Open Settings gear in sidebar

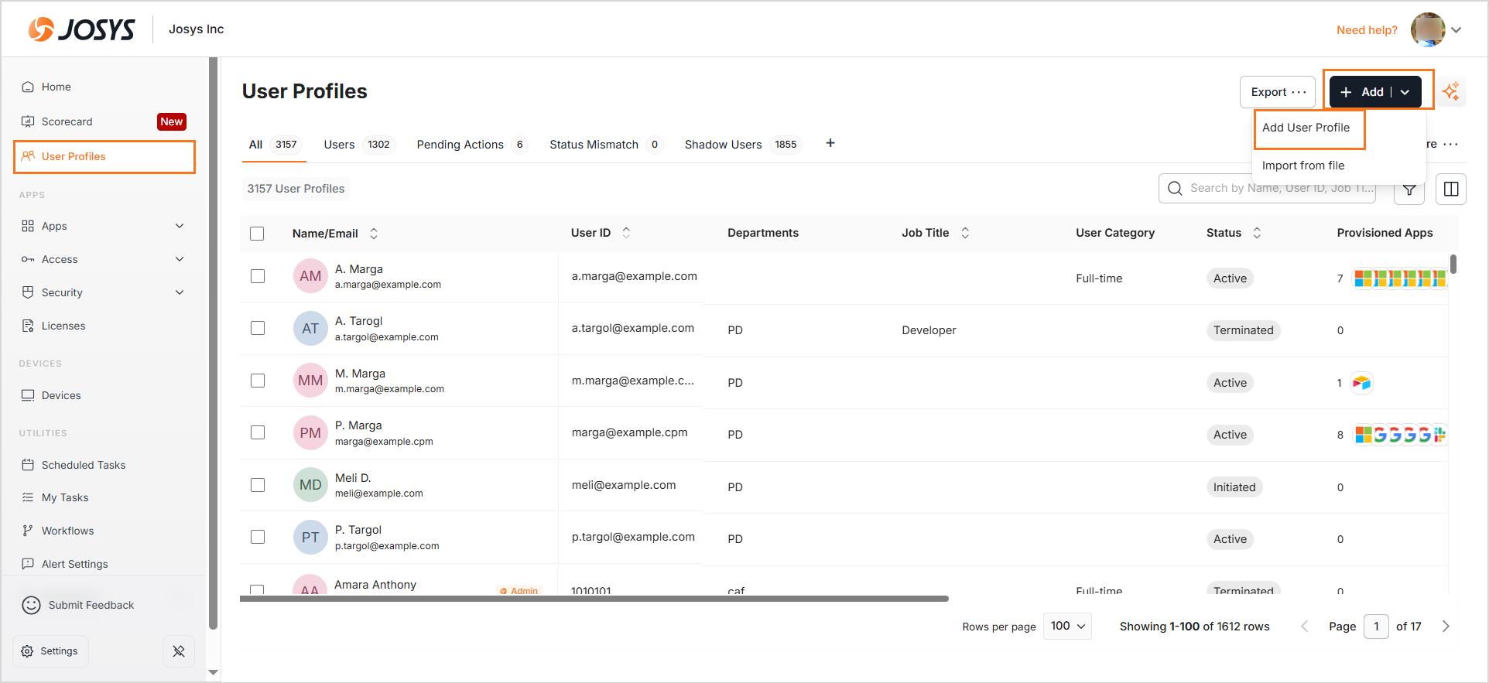50,651
